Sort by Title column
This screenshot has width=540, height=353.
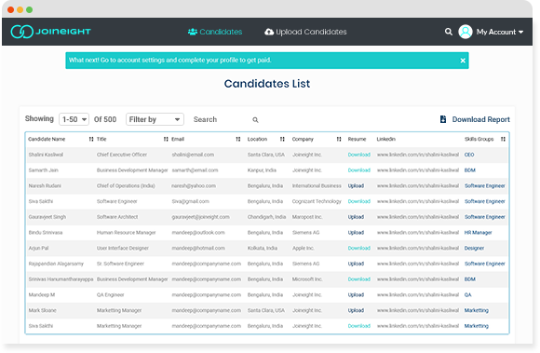click(166, 139)
